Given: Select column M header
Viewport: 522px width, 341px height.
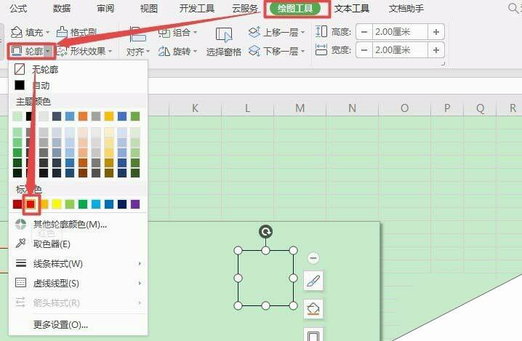Looking at the screenshot, I should [300, 108].
